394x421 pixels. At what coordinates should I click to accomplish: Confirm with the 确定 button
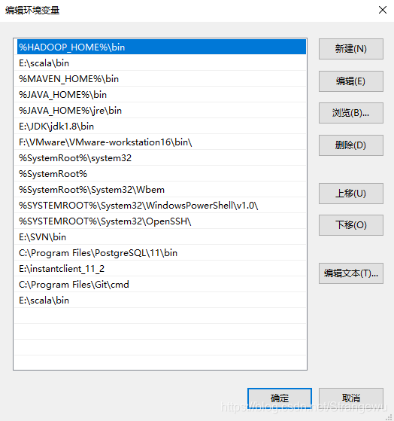tap(280, 398)
